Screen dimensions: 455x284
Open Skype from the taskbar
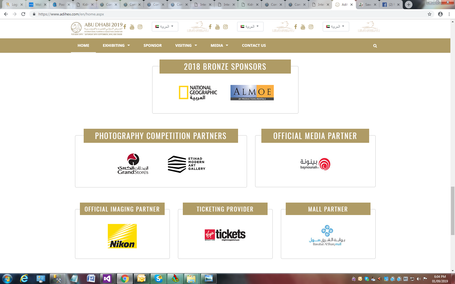point(158,279)
